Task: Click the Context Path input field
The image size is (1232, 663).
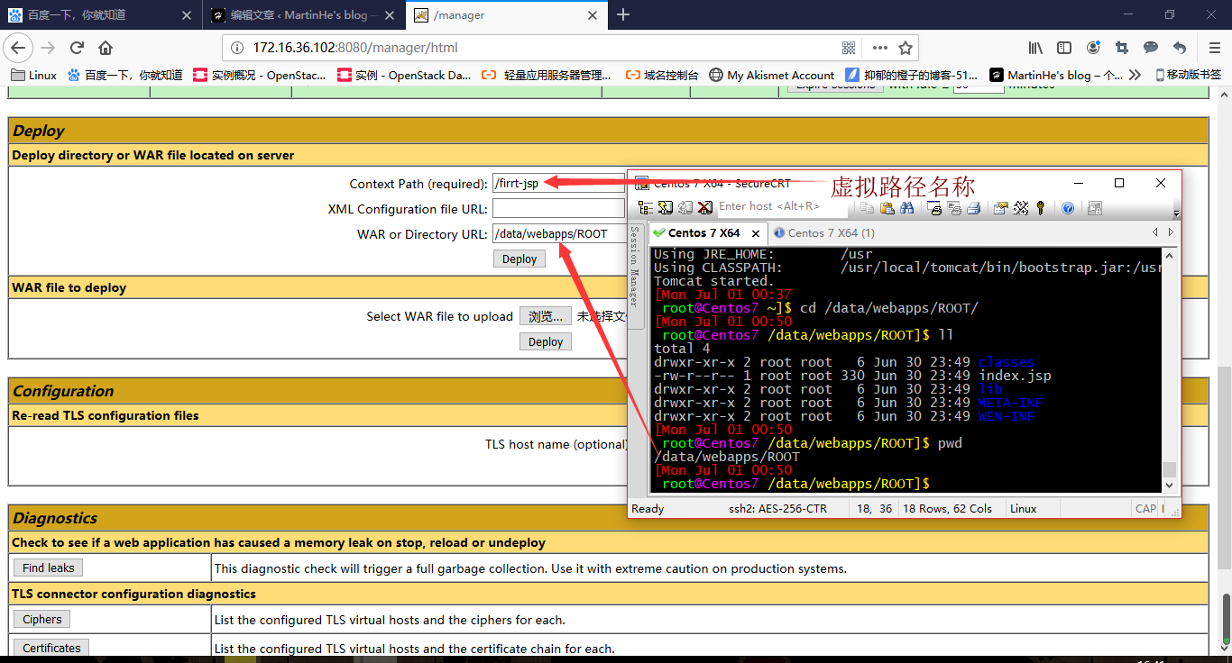Action: (558, 184)
